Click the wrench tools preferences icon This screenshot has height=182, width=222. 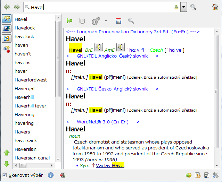(x=216, y=175)
